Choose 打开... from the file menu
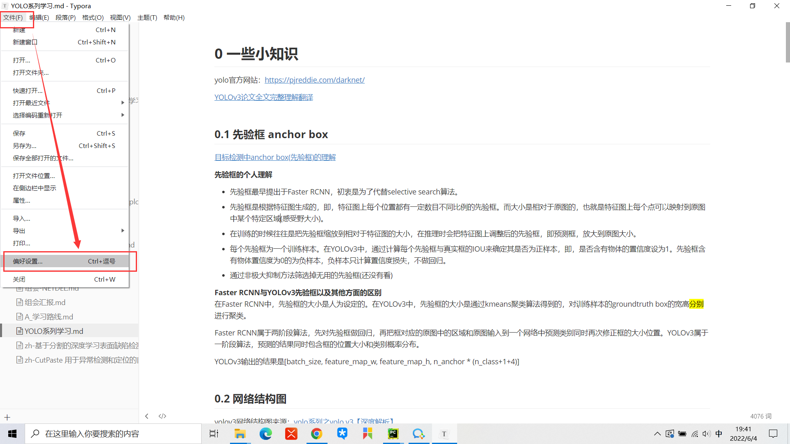 [65, 60]
